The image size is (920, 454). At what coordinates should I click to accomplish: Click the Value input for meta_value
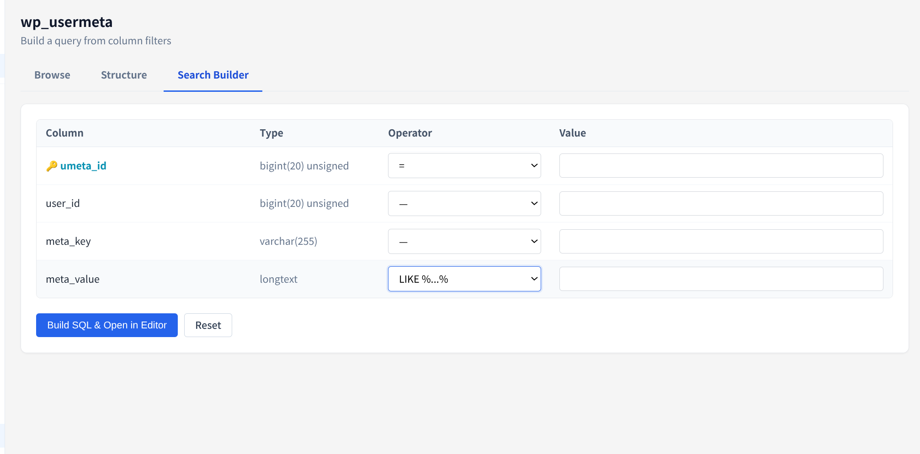pyautogui.click(x=721, y=279)
